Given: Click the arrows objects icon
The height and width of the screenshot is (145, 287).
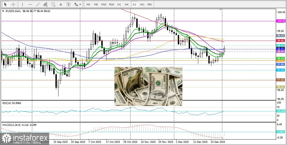Looking at the screenshot, I should pos(76,4).
